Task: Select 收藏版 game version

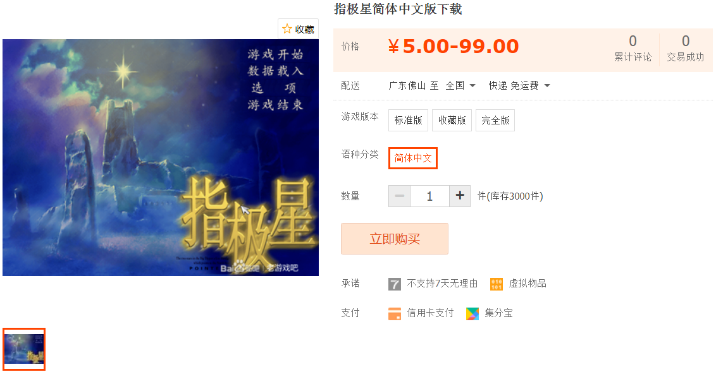Action: pos(452,121)
